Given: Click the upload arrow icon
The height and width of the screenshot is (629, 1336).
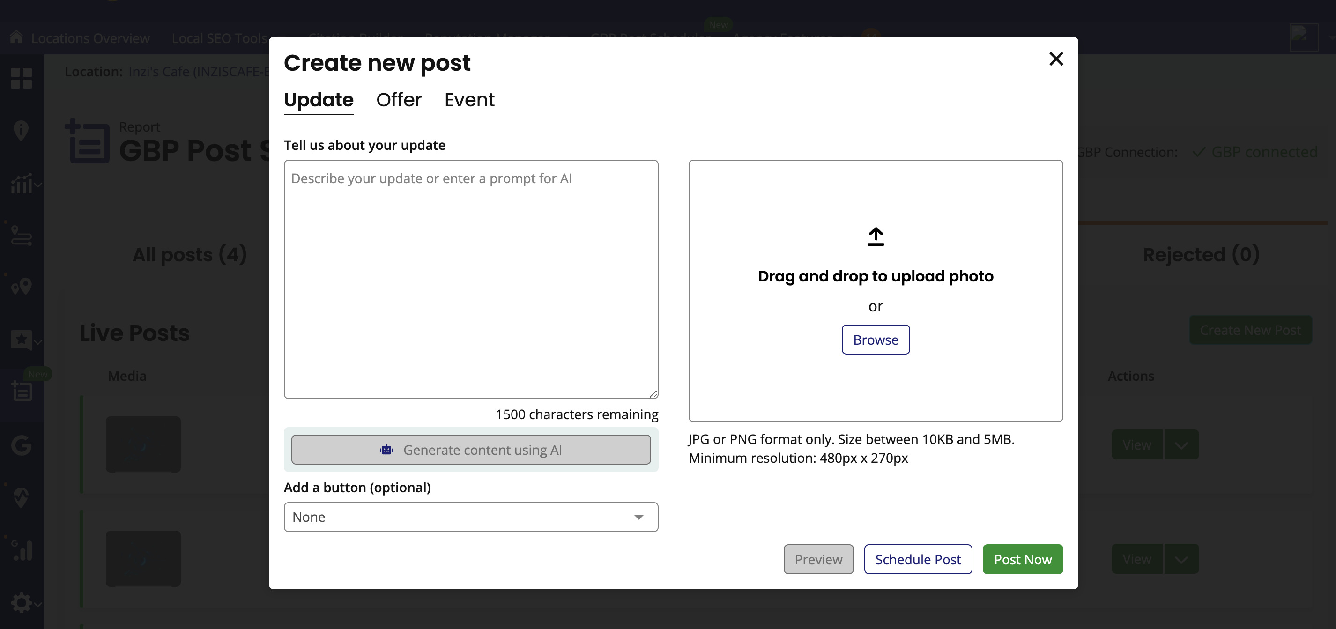Looking at the screenshot, I should click(x=876, y=237).
